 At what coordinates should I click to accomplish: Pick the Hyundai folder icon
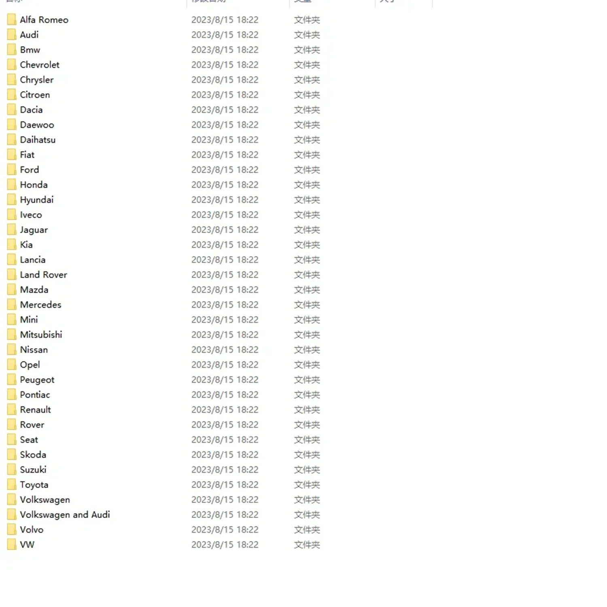(x=12, y=200)
